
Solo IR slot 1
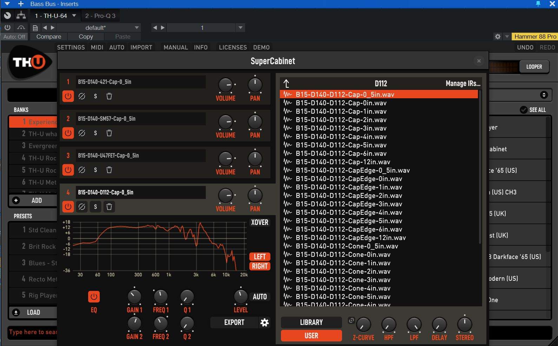96,96
